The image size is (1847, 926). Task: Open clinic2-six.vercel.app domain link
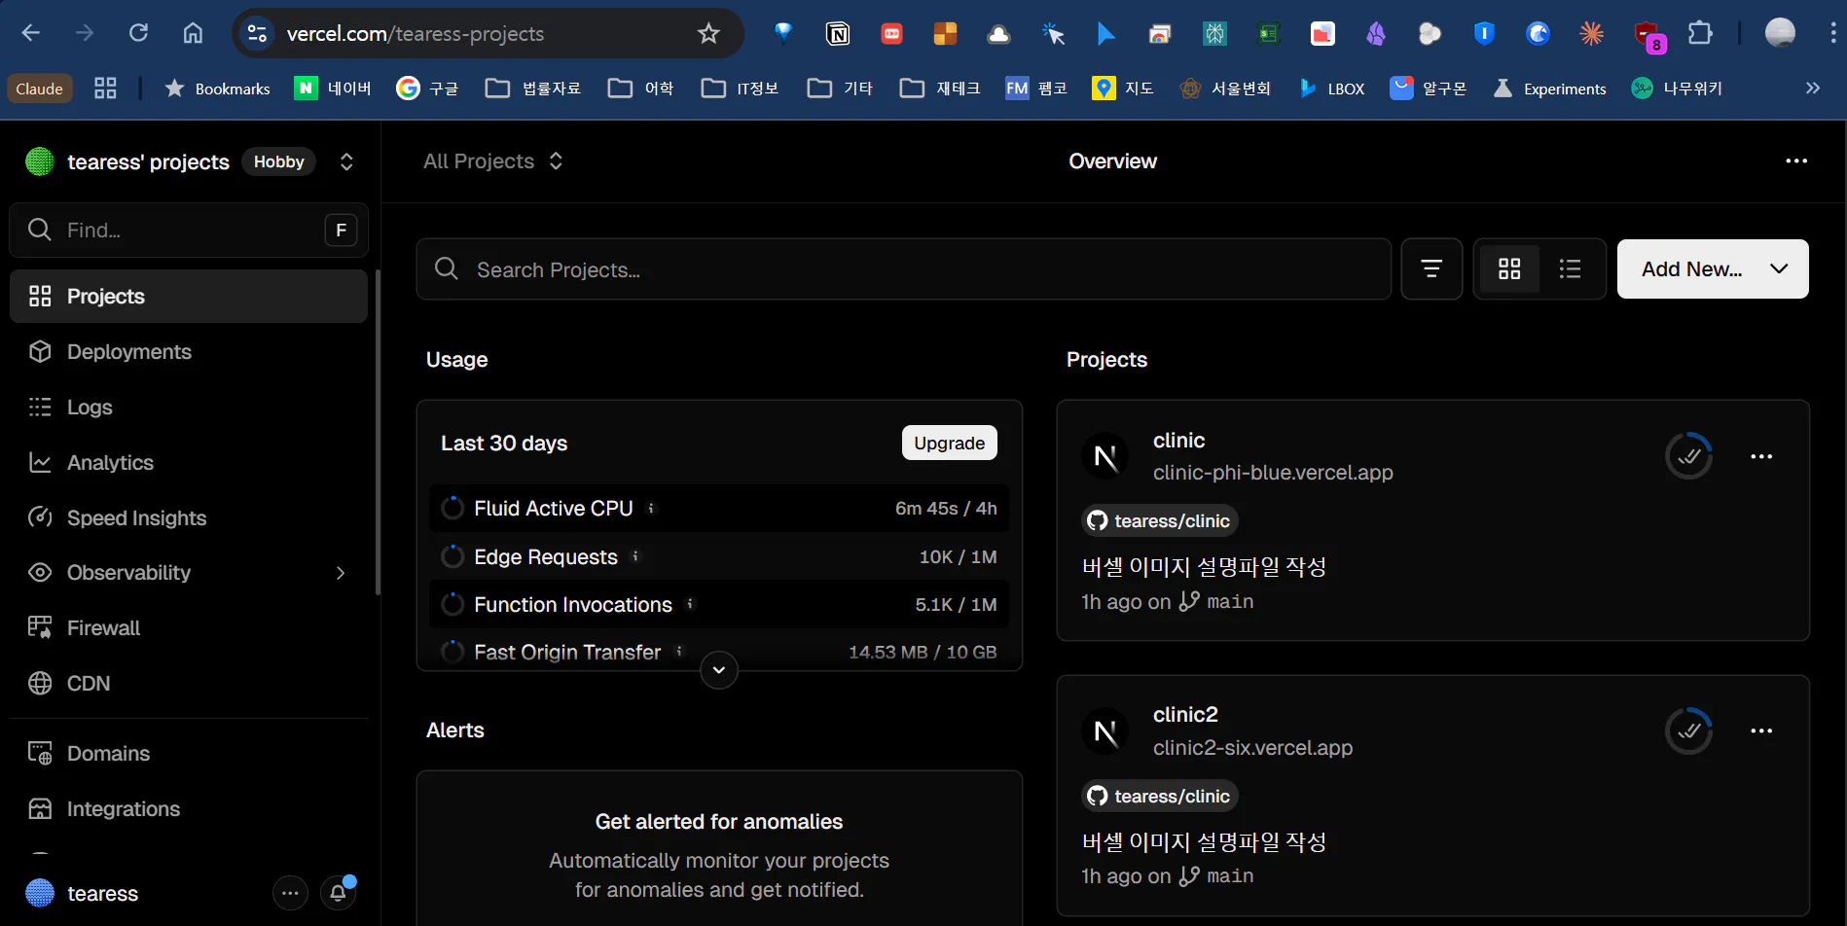tap(1252, 748)
